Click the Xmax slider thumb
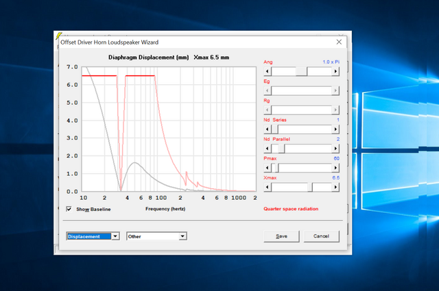The height and width of the screenshot is (291, 439). pyautogui.click(x=310, y=187)
